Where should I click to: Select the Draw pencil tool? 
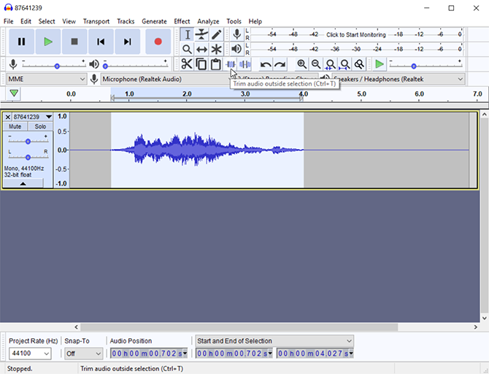tap(216, 34)
